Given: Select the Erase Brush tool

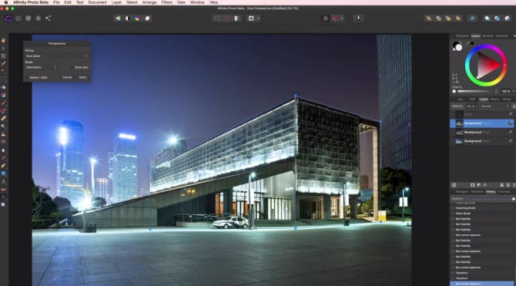Looking at the screenshot, I should 3,119.
